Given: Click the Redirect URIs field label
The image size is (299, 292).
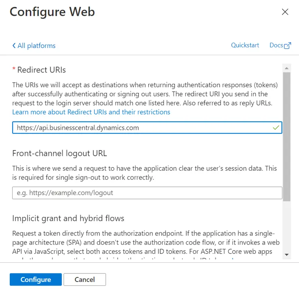Looking at the screenshot, I should pos(41,70).
